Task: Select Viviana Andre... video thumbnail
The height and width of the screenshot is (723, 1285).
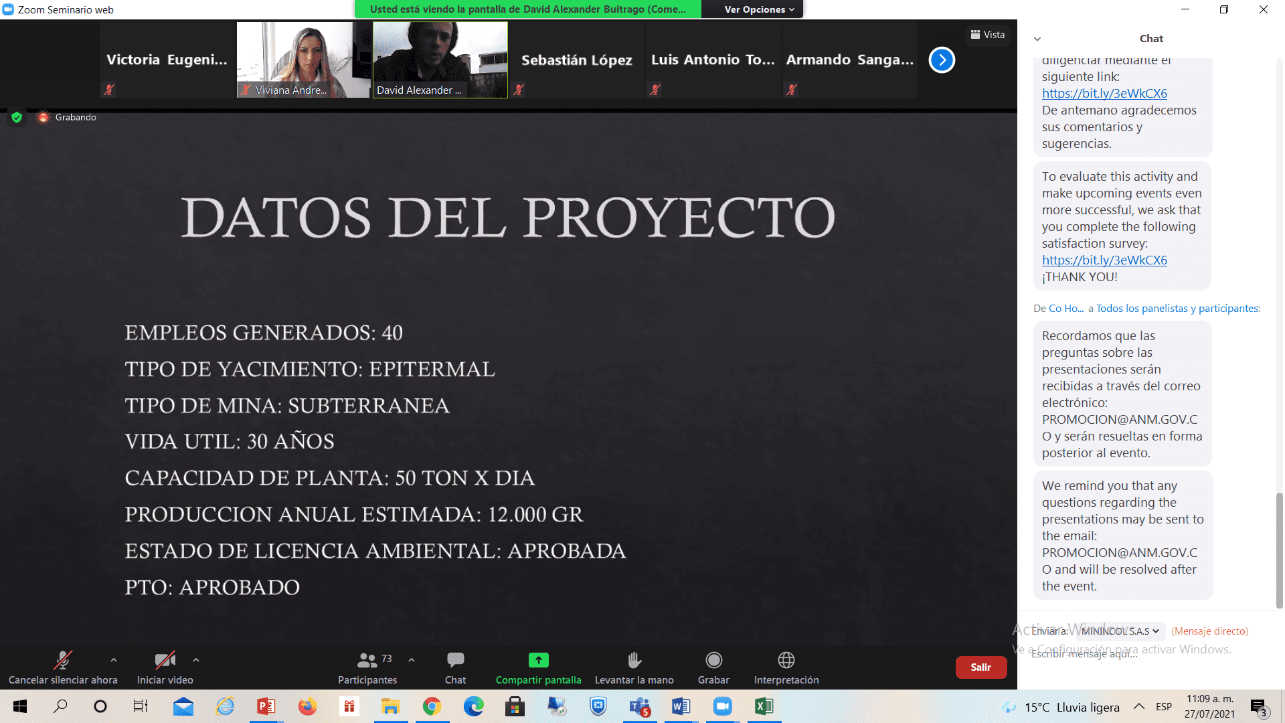Action: pos(304,60)
